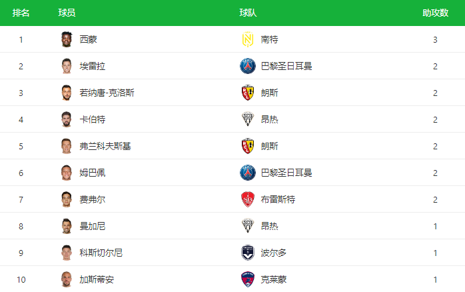The height and width of the screenshot is (292, 465).
Task: Click the Angers logo in 卡伯特's row
Action: pos(248,119)
